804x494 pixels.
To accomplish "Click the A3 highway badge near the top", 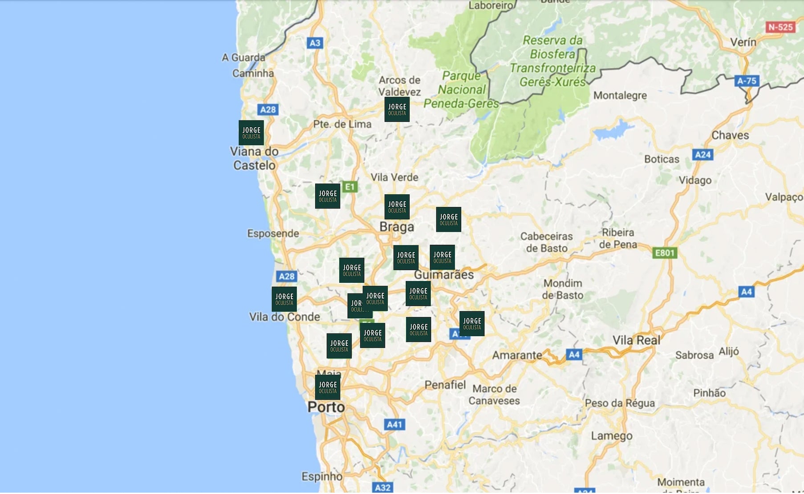I will coord(315,43).
